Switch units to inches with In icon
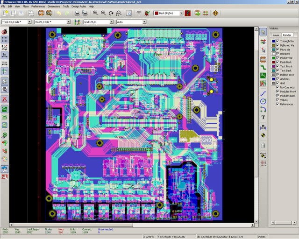This screenshot has height=239, width=299. [5, 55]
